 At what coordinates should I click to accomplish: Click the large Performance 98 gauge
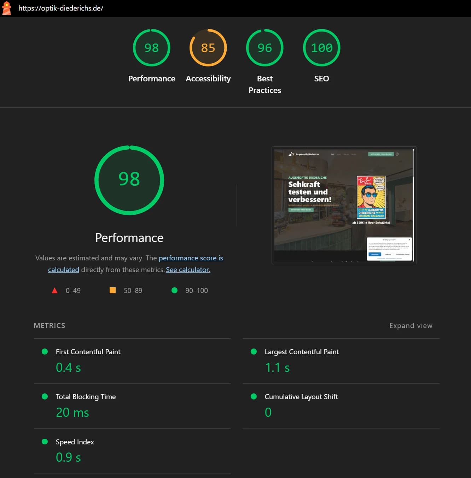(129, 180)
